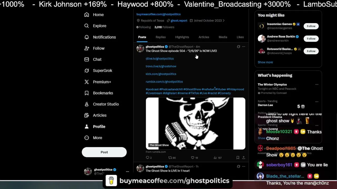Image resolution: width=337 pixels, height=189 pixels.
Task: Open The Ghost Show skull thumbnail
Action: pyautogui.click(x=195, y=123)
